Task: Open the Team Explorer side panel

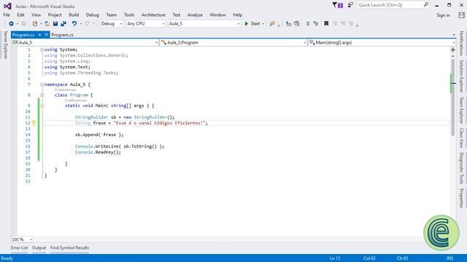Action: tap(461, 110)
